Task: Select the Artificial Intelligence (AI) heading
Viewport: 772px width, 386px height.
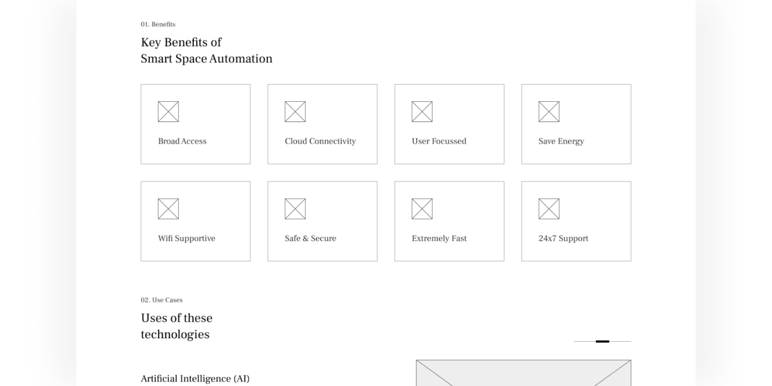Action: point(195,379)
